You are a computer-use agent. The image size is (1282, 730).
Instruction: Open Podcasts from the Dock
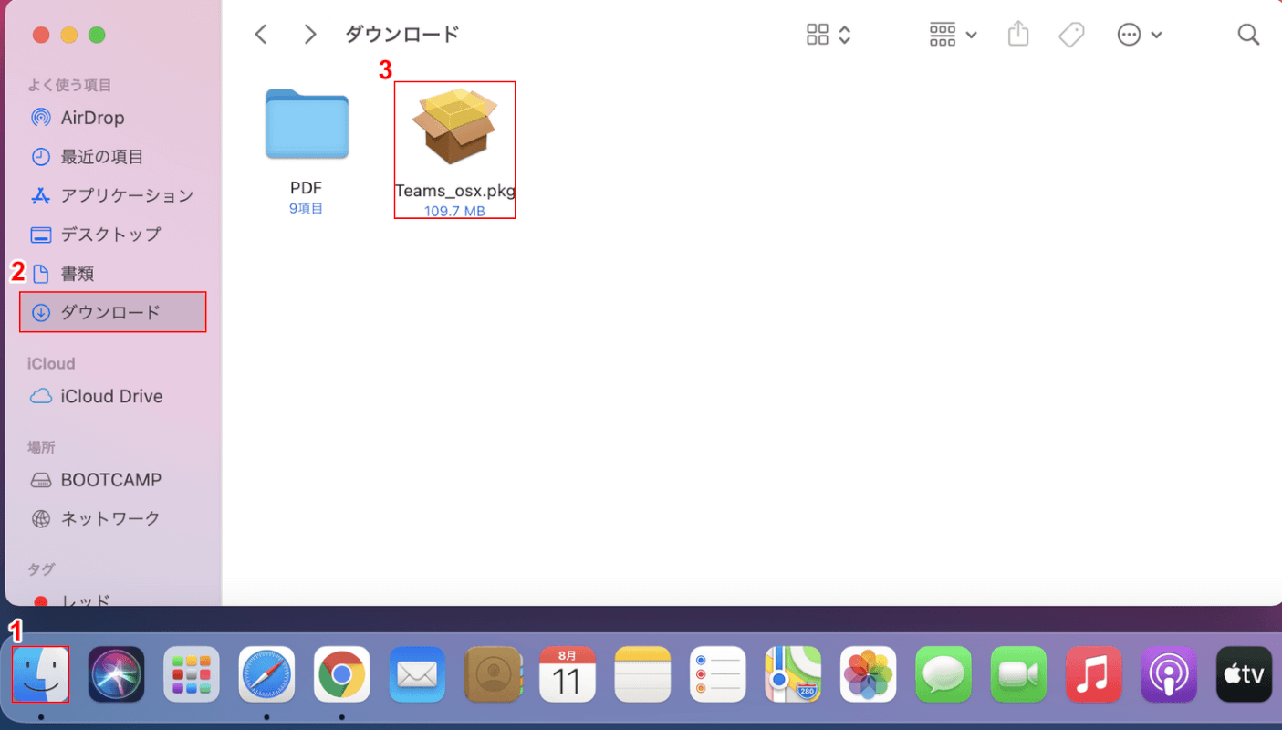[x=1170, y=674]
